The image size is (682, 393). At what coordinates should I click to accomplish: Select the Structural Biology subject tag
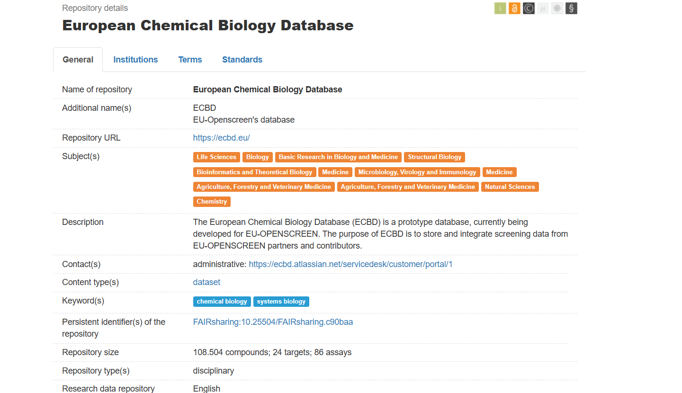point(434,157)
